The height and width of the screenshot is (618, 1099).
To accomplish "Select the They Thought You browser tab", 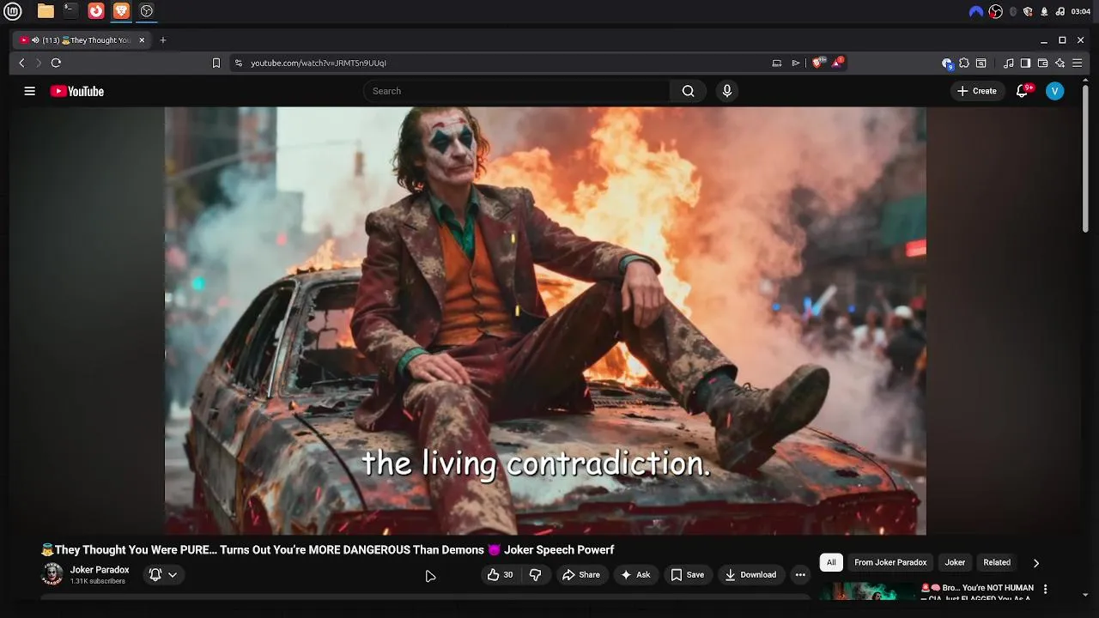I will tap(82, 40).
